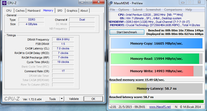This screenshot has width=207, height=111.
Task: Visit the www.MaxxPI.net link
Action: (160, 107)
